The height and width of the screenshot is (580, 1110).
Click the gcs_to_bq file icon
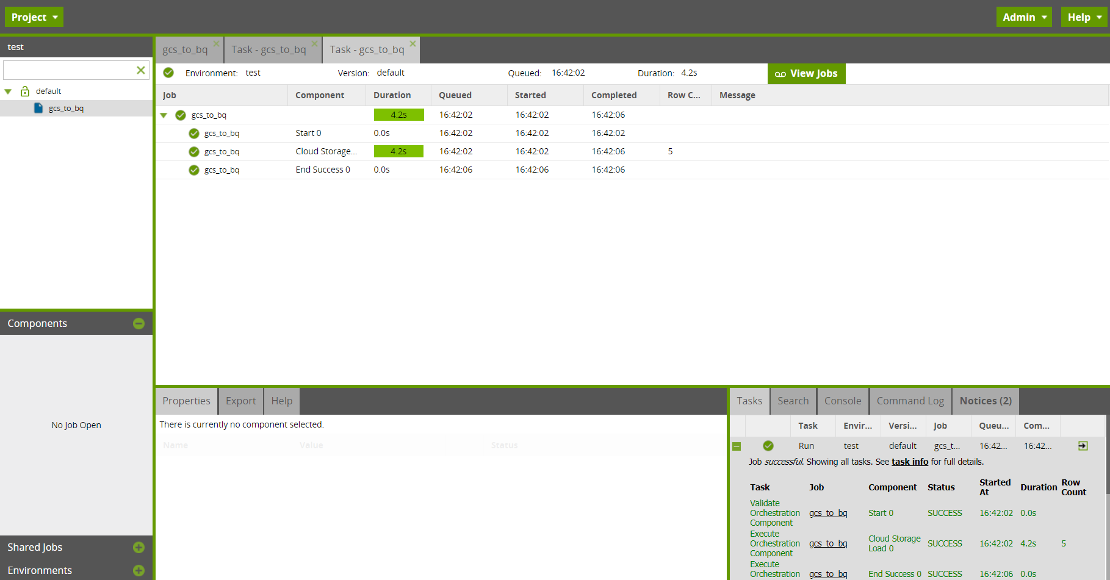coord(38,108)
